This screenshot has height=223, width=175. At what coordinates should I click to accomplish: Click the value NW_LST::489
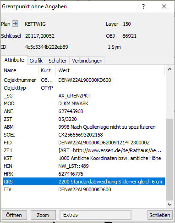73,166
